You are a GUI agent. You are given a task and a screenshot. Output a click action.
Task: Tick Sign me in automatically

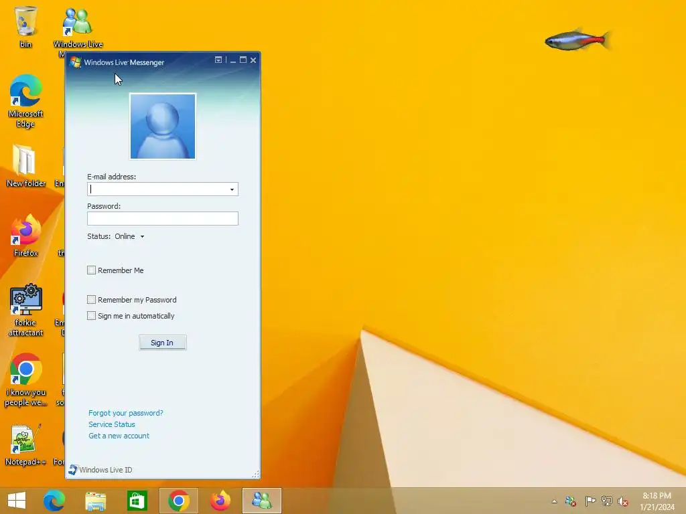91,316
